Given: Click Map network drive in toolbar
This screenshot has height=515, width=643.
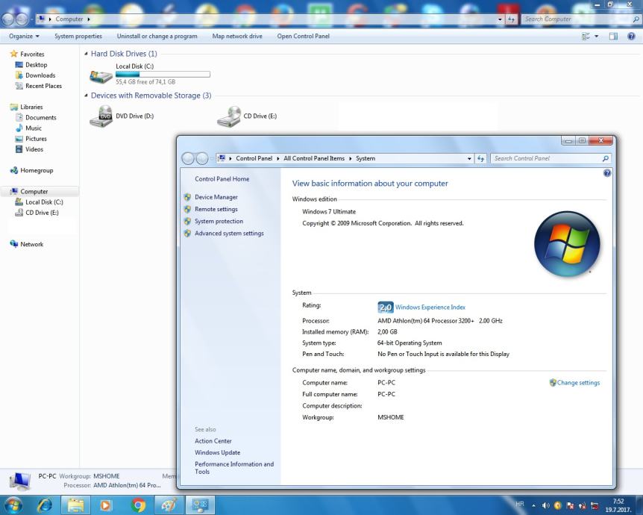Looking at the screenshot, I should pyautogui.click(x=237, y=36).
